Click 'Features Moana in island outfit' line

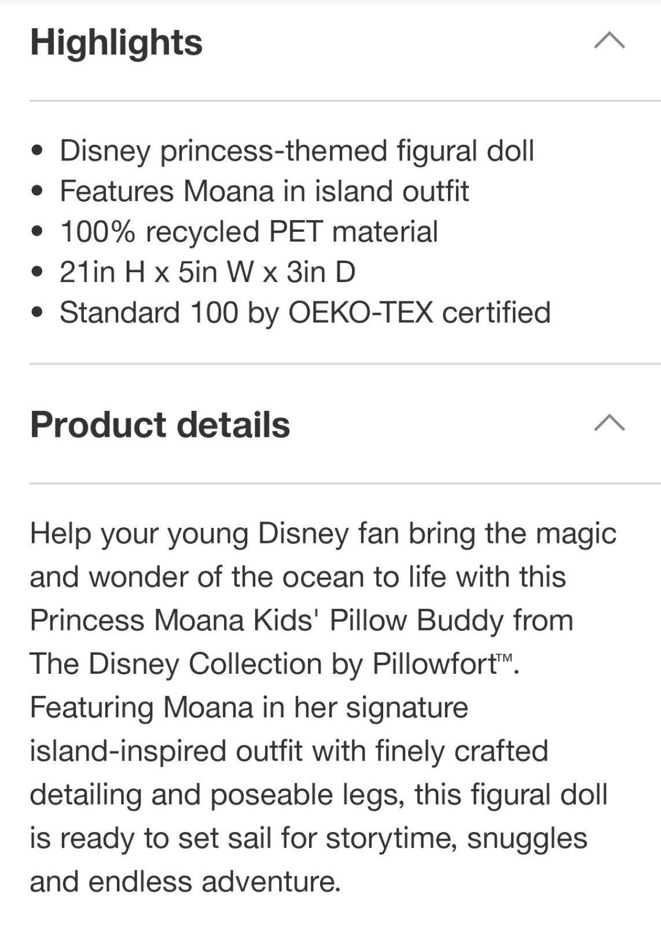click(265, 191)
